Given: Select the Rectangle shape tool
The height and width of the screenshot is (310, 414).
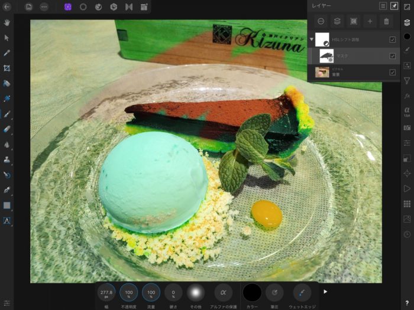Looking at the screenshot, I should point(7,205).
